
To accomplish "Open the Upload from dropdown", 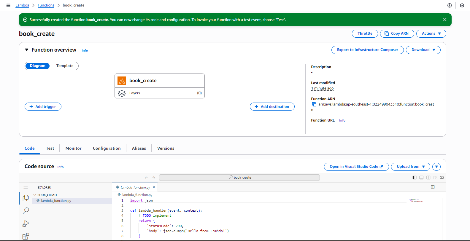I will coord(411,167).
